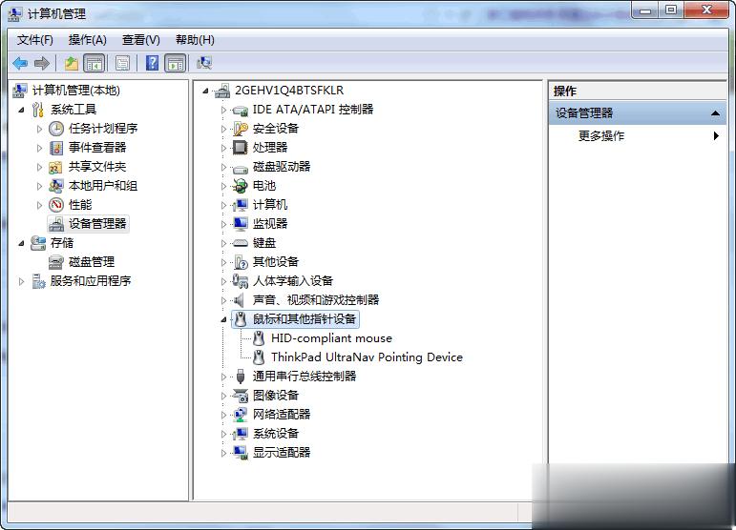Click the 电池 battery icon
The height and width of the screenshot is (530, 736).
coord(241,186)
